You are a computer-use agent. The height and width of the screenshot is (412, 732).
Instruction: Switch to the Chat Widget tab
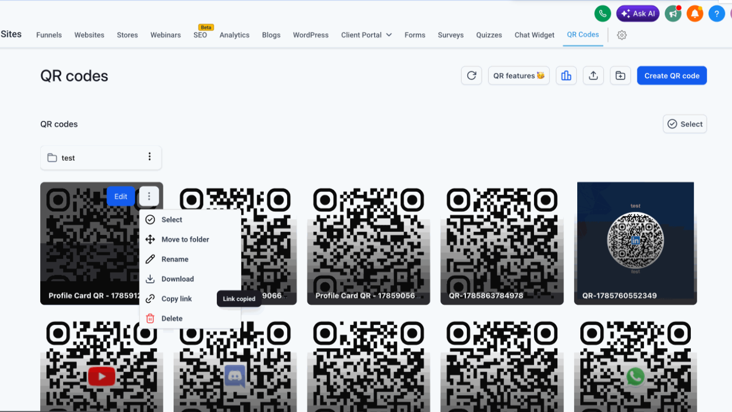click(534, 35)
